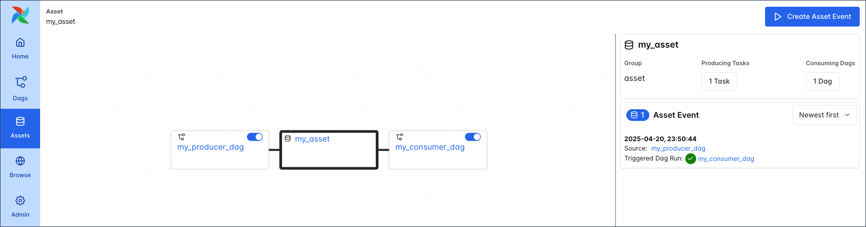Select the my_asset node in graph
Screen dimensions: 866x227
tap(328, 150)
